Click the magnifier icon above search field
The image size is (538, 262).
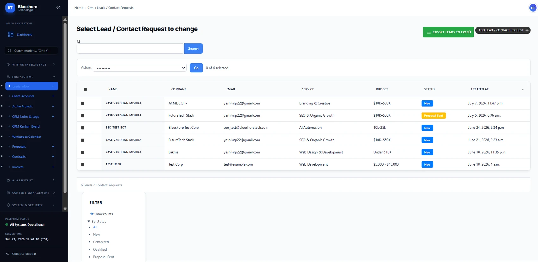tap(78, 41)
